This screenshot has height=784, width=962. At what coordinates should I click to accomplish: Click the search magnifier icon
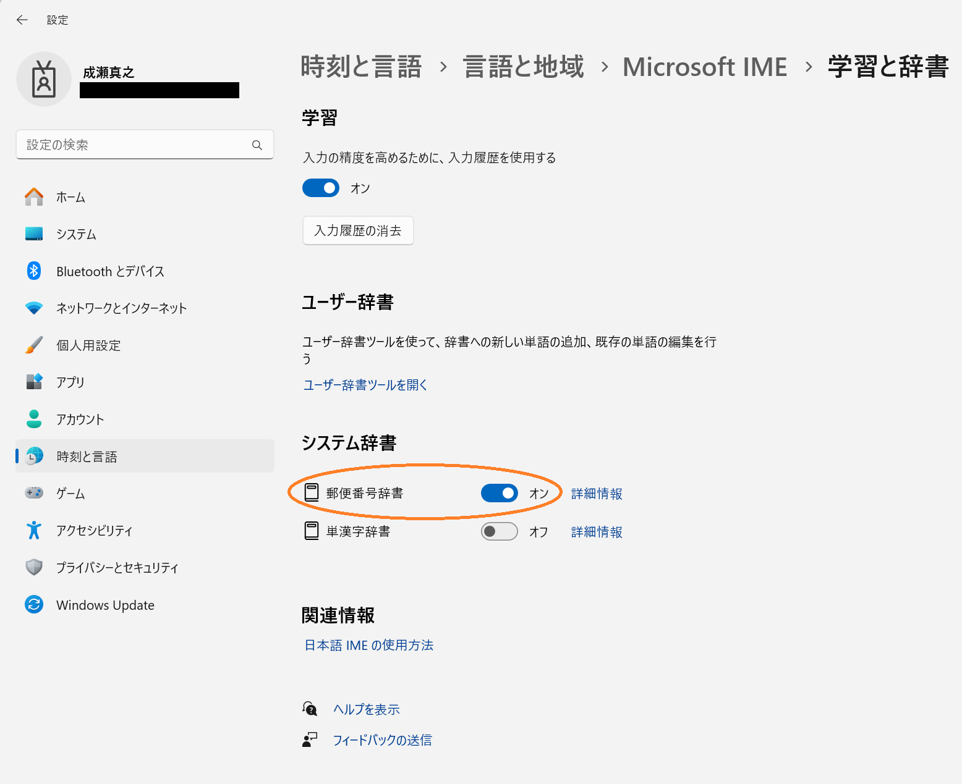point(257,145)
